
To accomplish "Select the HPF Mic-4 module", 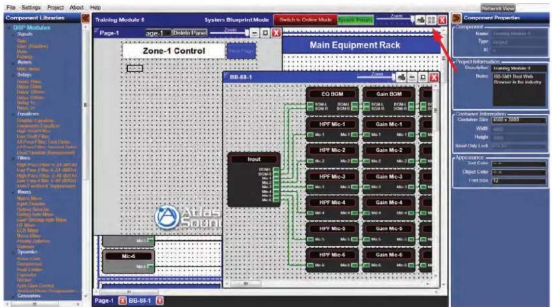I will click(x=332, y=207).
